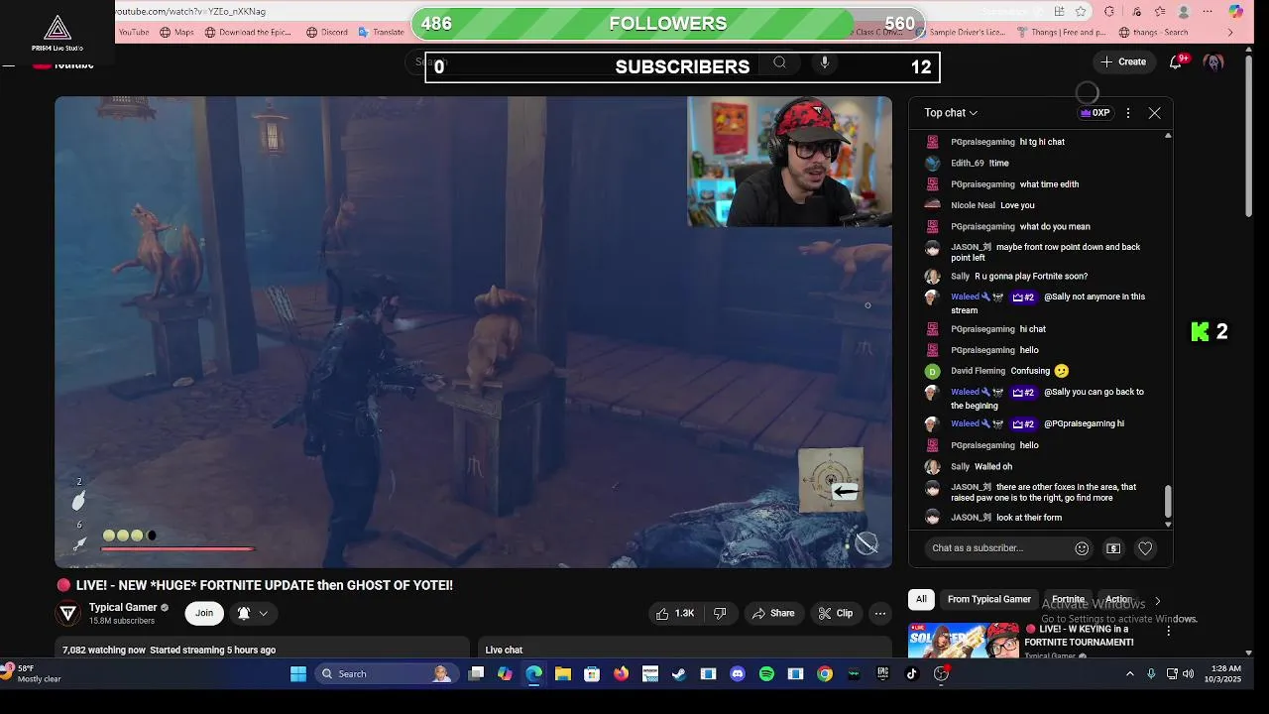Viewport: 1269px width, 714px height.
Task: Add this page to favorites star
Action: point(1081,12)
